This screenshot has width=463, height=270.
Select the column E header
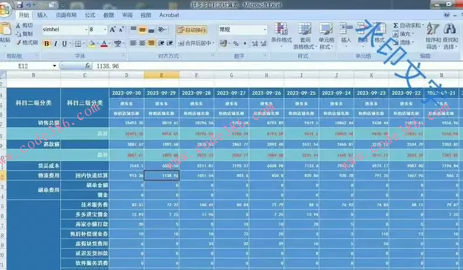coord(162,75)
